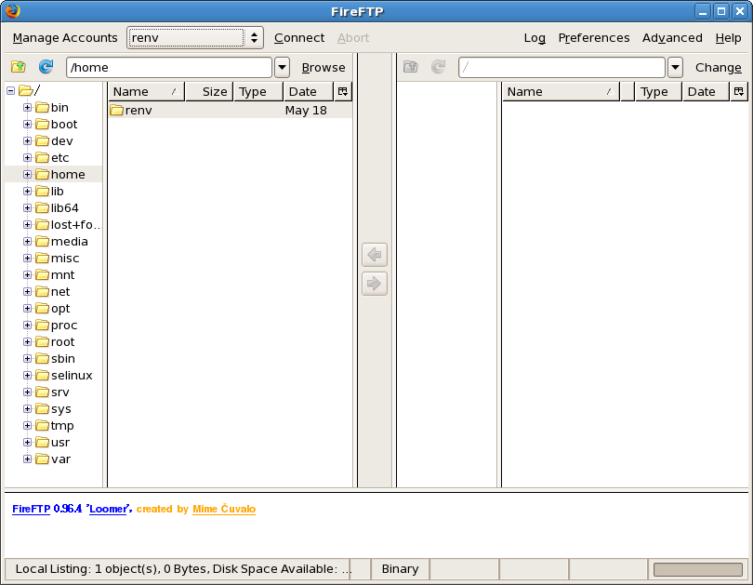Open remote column picker icon
Image resolution: width=753 pixels, height=585 pixels.
pos(739,91)
